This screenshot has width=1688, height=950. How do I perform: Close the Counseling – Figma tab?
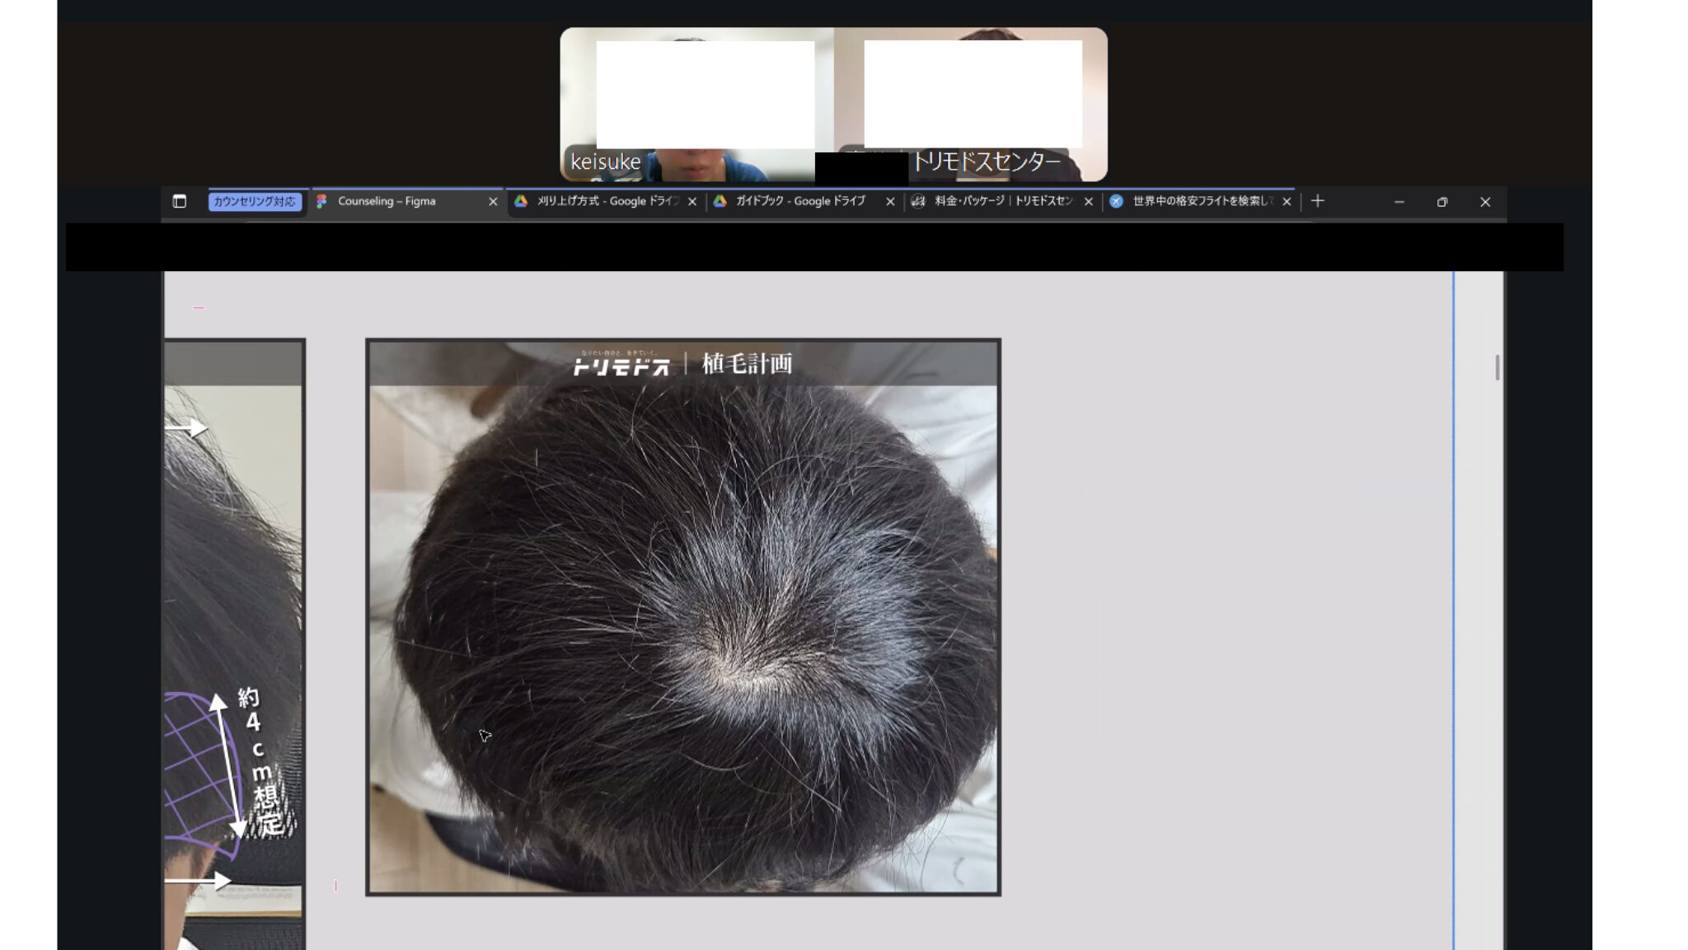493,202
